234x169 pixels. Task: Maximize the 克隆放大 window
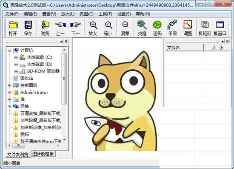click(x=210, y=3)
